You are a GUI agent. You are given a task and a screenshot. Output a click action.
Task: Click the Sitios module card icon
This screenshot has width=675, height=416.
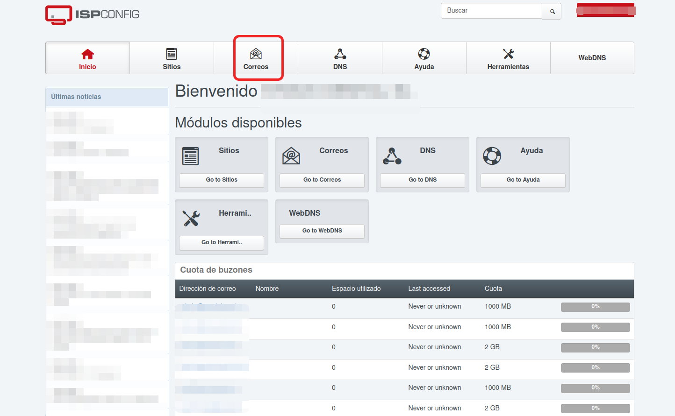pos(190,156)
